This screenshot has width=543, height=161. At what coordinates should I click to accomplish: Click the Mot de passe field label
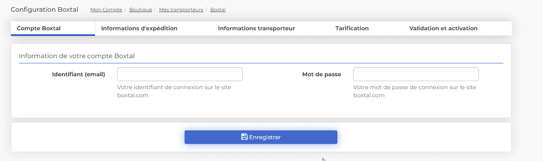(x=321, y=74)
